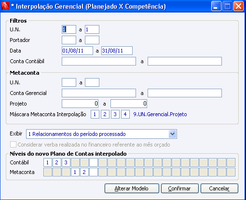
Task: Click the Projeto end field
Action: [x=129, y=104]
